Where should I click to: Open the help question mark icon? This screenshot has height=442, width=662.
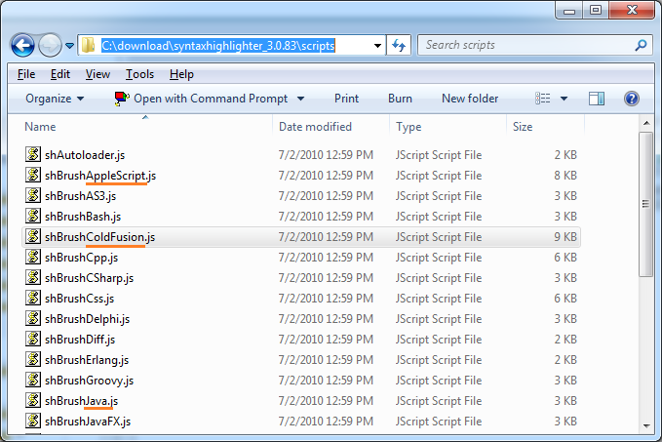(631, 99)
